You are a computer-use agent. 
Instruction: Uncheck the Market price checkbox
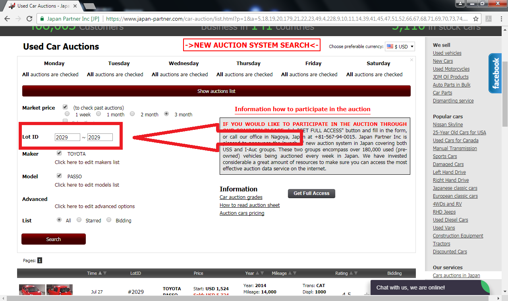[x=65, y=106]
